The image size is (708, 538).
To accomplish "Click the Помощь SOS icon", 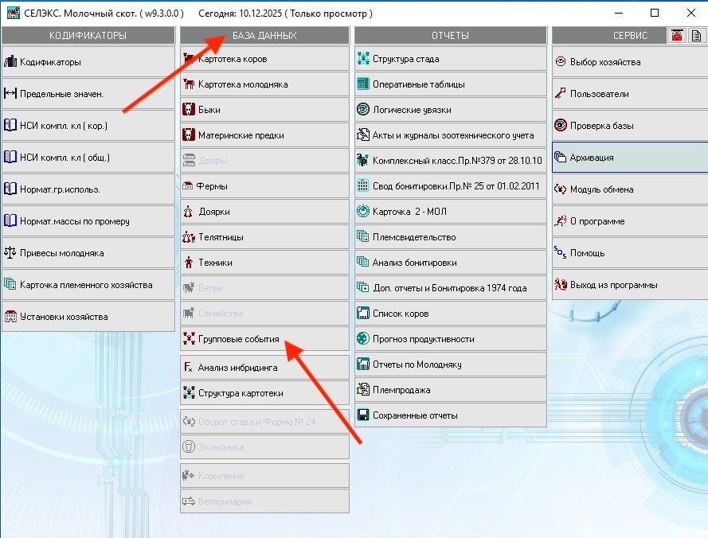I will pyautogui.click(x=561, y=252).
